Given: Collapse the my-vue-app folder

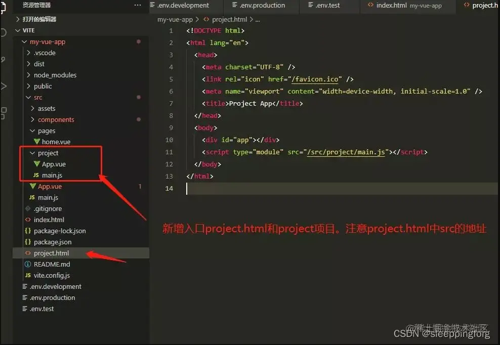Looking at the screenshot, I should [24, 41].
